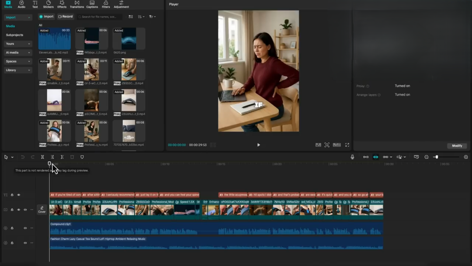Mute the main video track
Screen dimensions: 472x266
coord(25,210)
